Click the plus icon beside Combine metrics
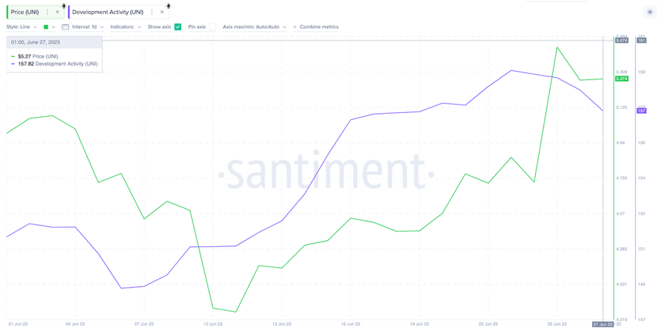 [x=295, y=27]
